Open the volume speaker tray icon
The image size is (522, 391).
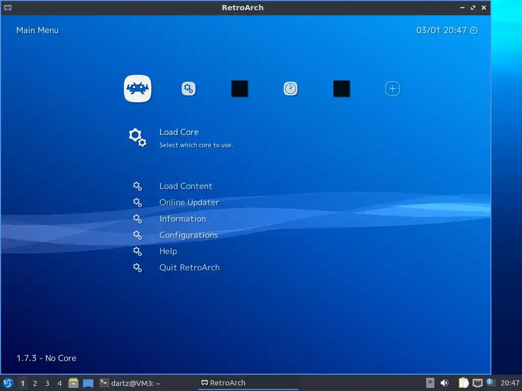pos(445,383)
